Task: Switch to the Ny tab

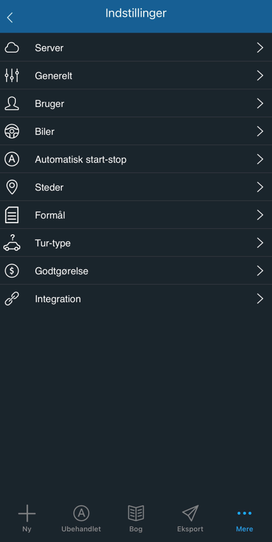Action: (26, 518)
